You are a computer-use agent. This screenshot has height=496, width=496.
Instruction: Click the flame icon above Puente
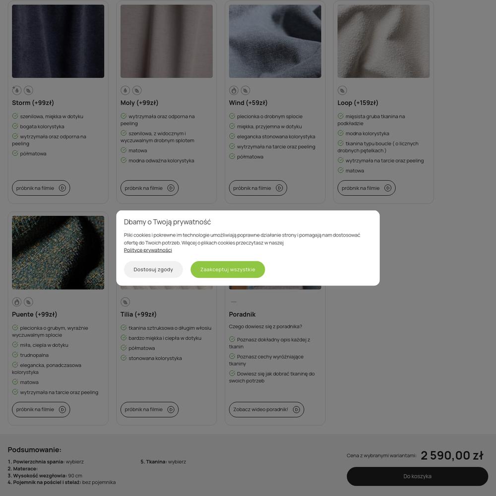point(17,302)
